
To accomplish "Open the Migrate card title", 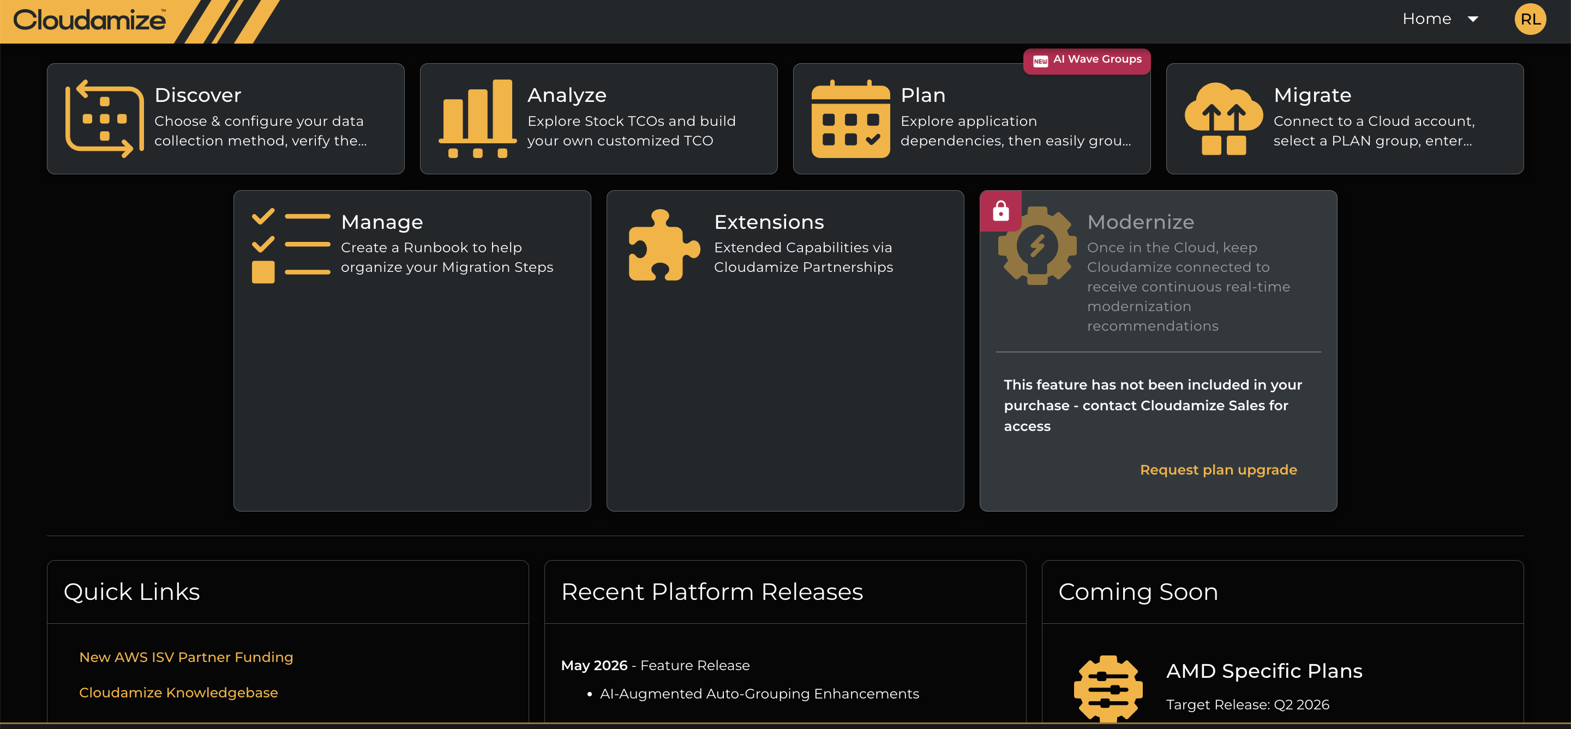I will click(1312, 95).
